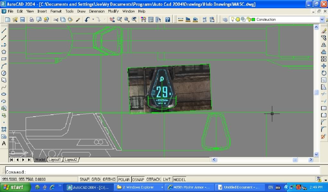Click the Match Properties brush icon
The height and width of the screenshot is (192, 328).
click(78, 20)
